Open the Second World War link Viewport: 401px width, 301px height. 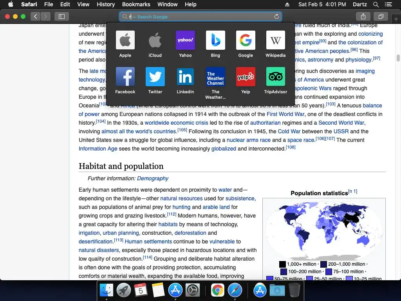pyautogui.click(x=341, y=123)
